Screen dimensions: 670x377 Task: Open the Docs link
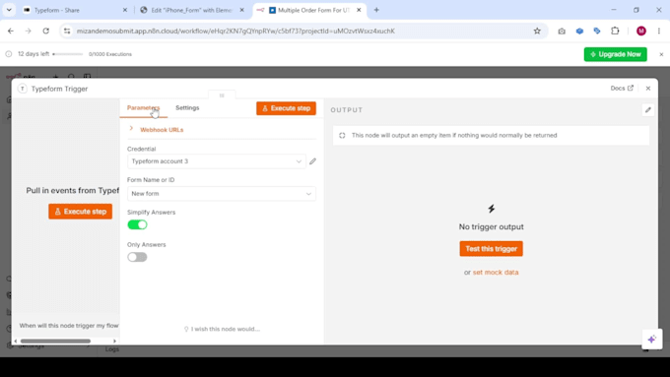(622, 88)
